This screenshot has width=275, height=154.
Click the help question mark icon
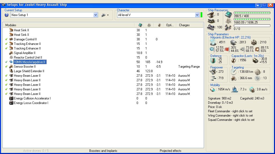click(6, 15)
